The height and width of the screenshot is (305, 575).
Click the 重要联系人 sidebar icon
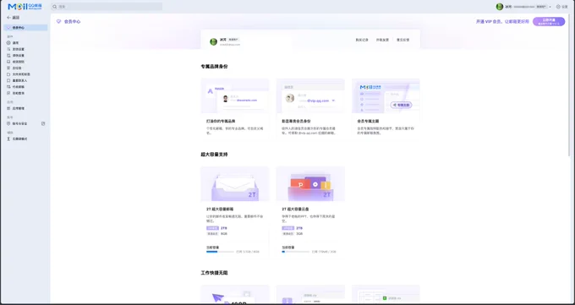pos(8,80)
